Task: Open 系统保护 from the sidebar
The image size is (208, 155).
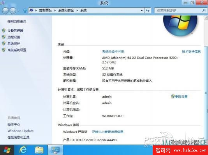Action: tap(14, 43)
